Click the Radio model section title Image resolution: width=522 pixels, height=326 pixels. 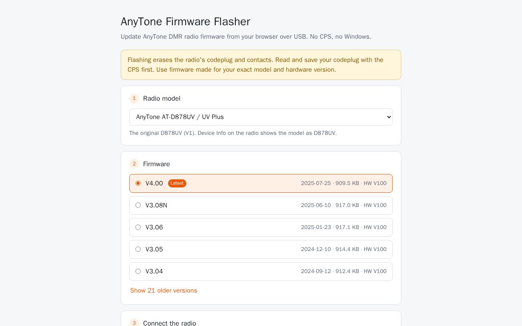click(161, 99)
